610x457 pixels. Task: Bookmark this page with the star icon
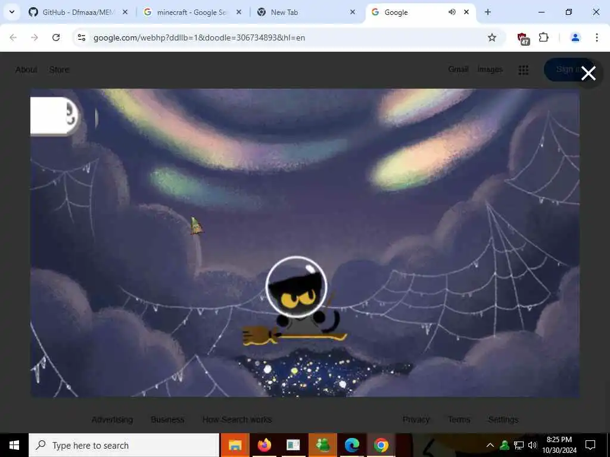[x=491, y=37]
